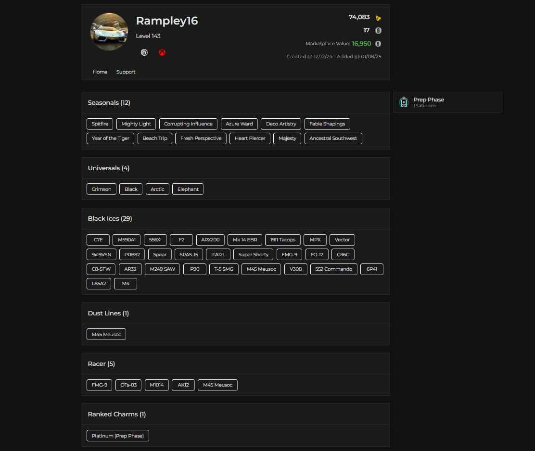Click the G36C Black Ice tag
Viewport: 535px width, 451px height.
pyautogui.click(x=343, y=254)
